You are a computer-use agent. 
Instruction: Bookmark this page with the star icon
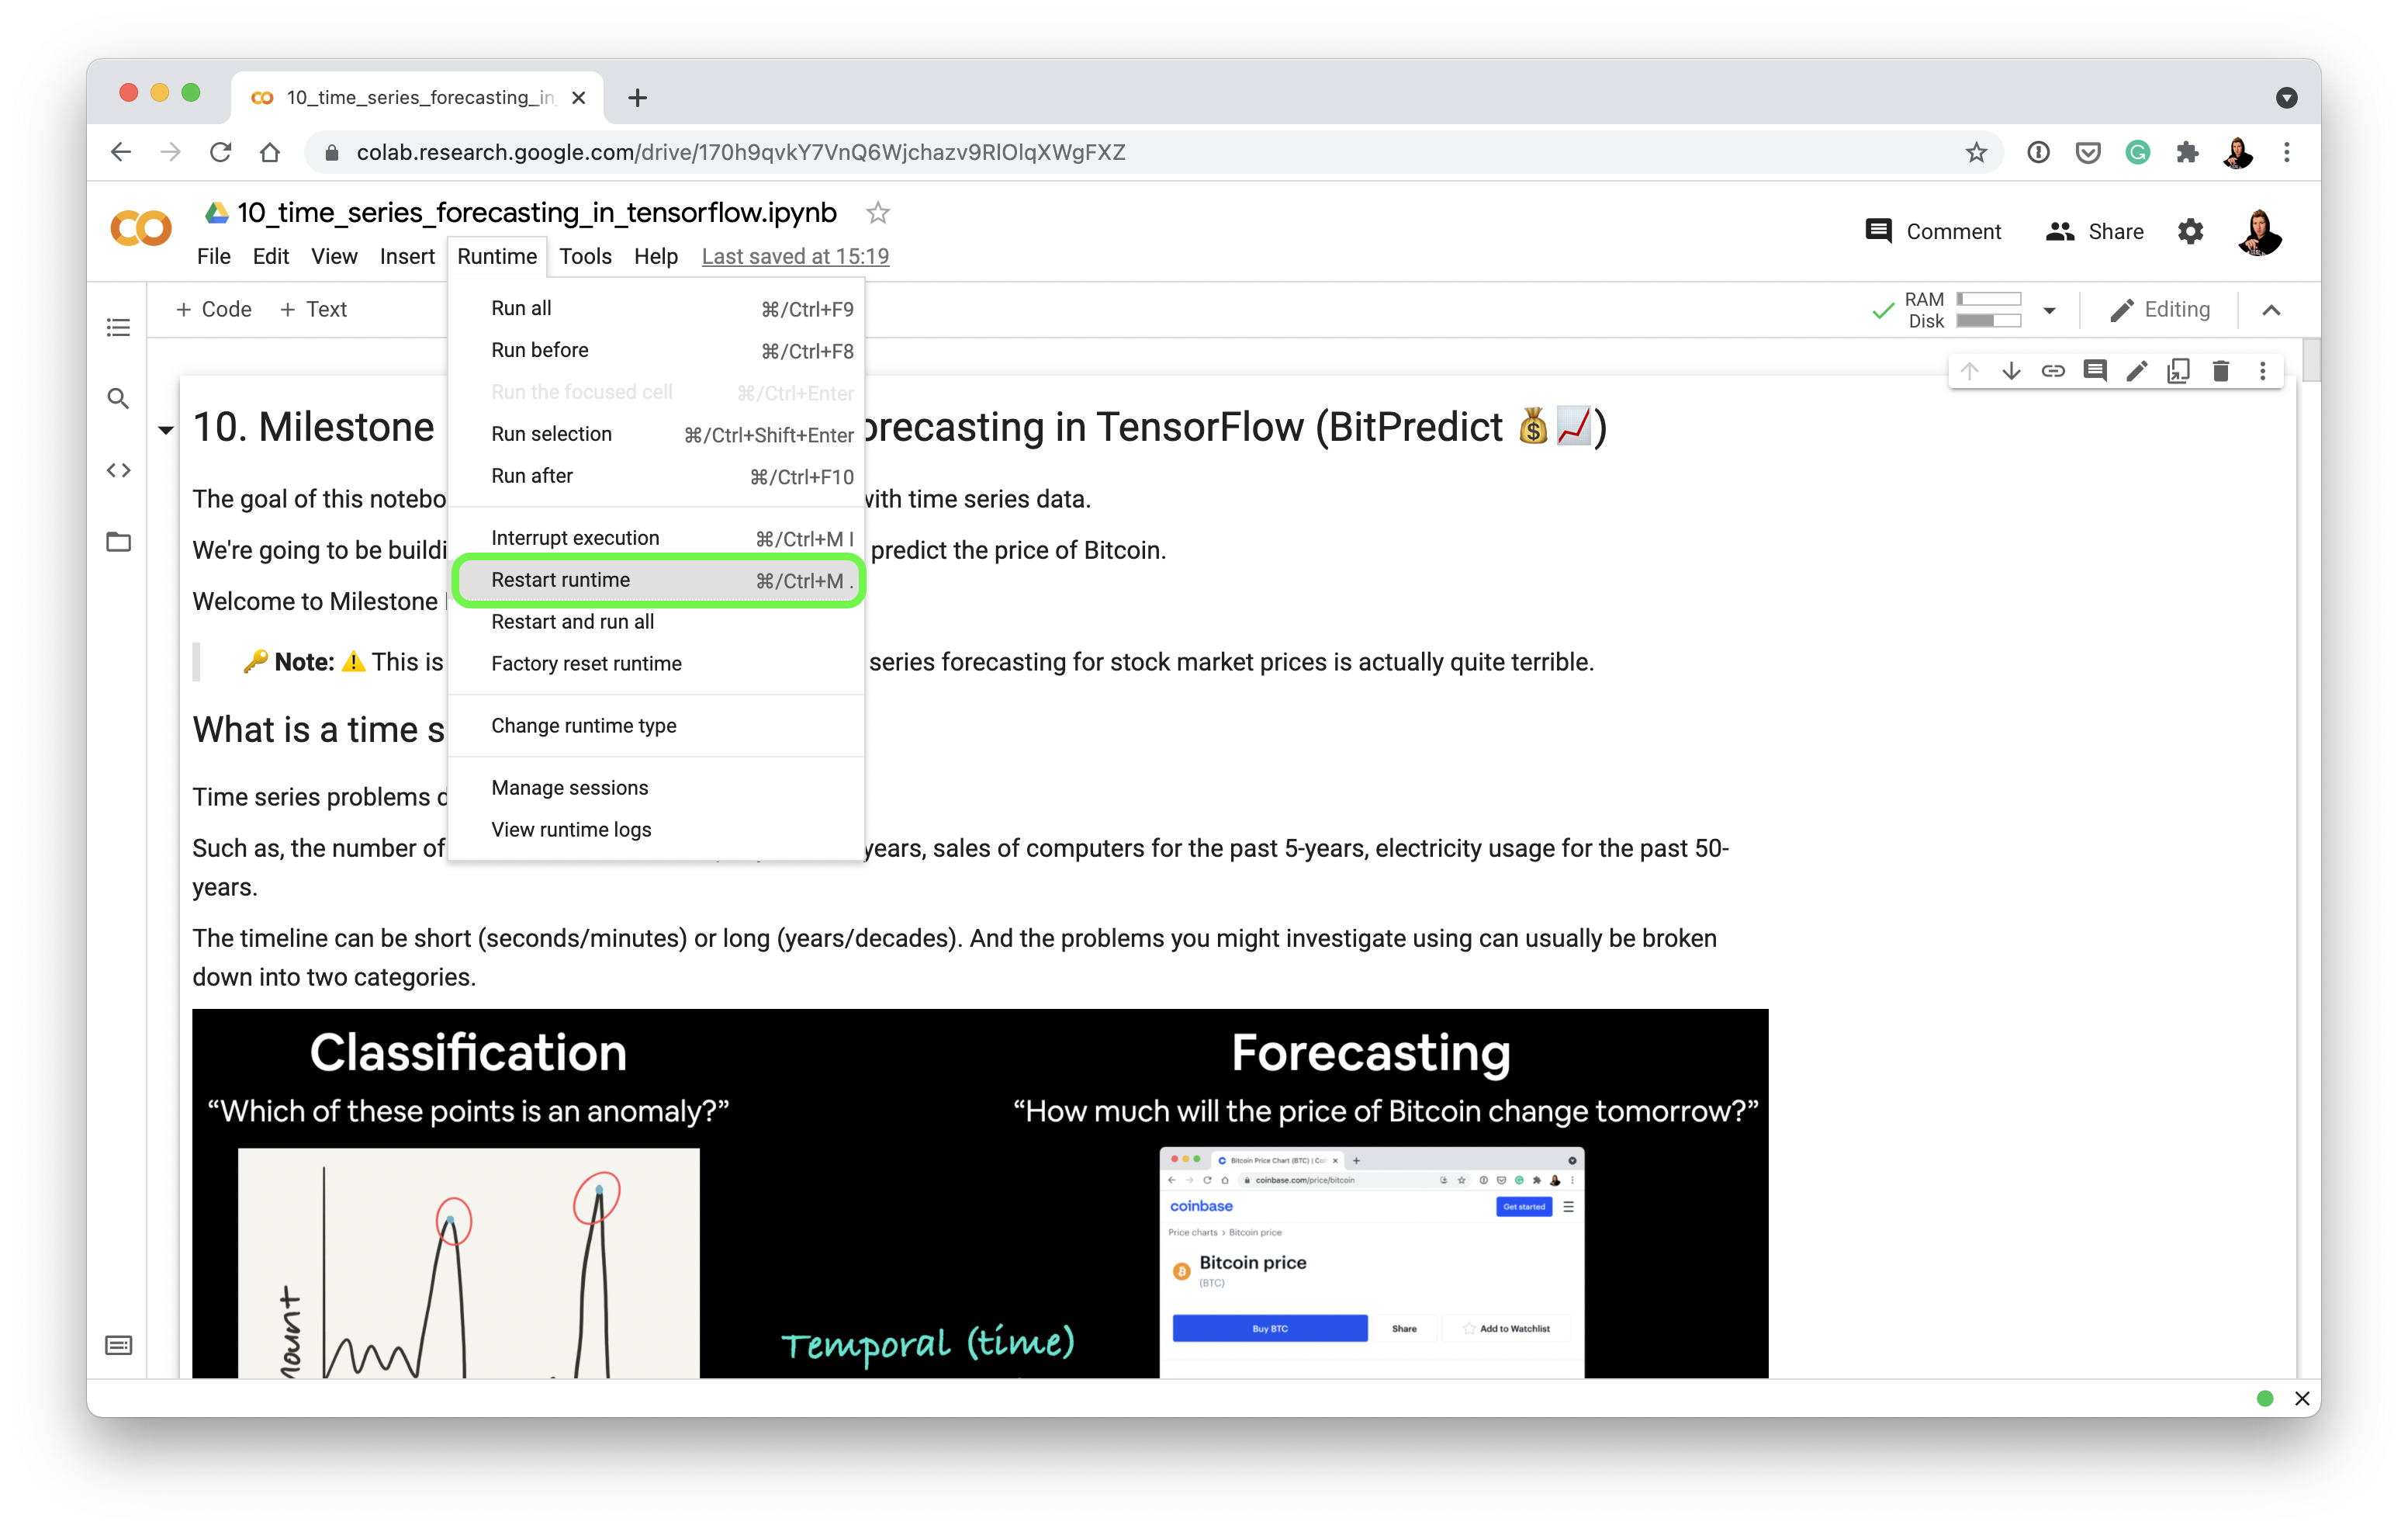pos(1976,152)
